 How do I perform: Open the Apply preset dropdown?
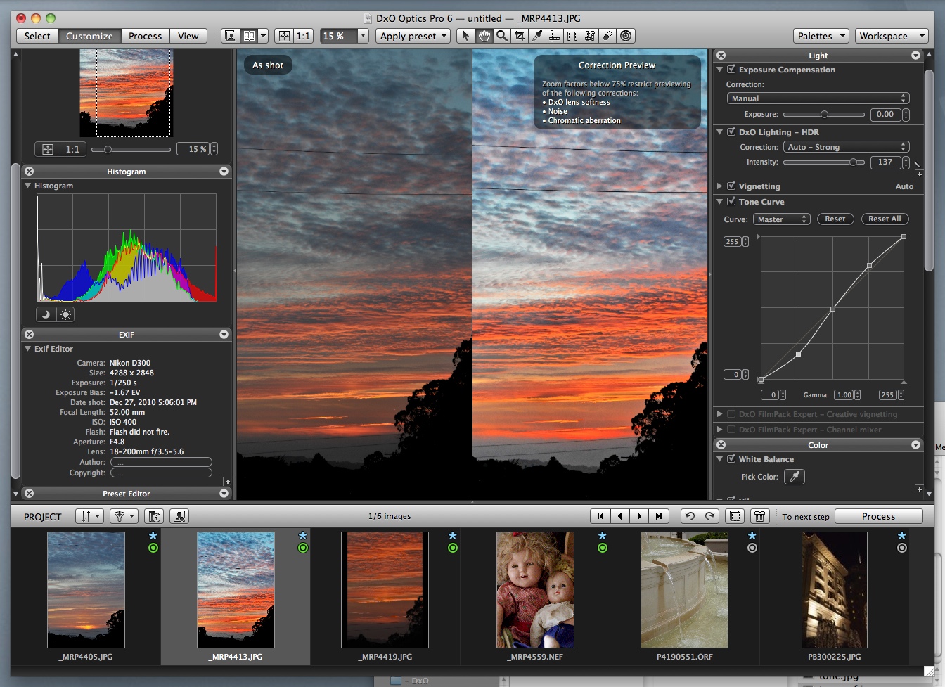click(413, 36)
